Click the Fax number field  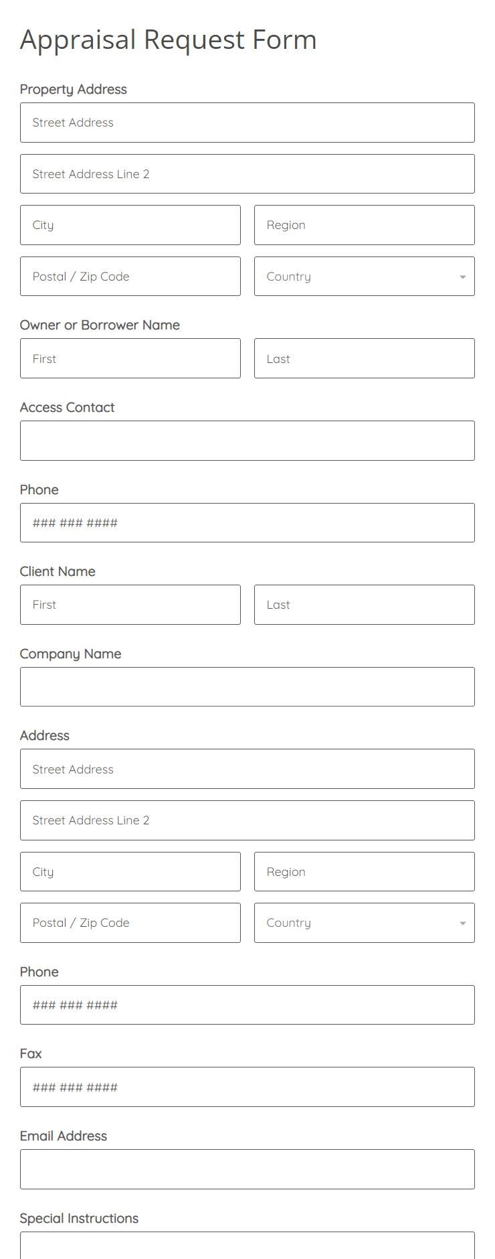(x=248, y=1087)
